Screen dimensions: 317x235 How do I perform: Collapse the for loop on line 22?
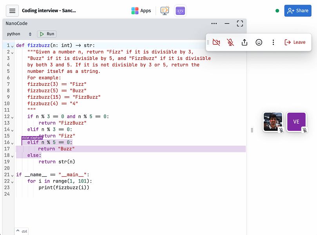click(12, 182)
